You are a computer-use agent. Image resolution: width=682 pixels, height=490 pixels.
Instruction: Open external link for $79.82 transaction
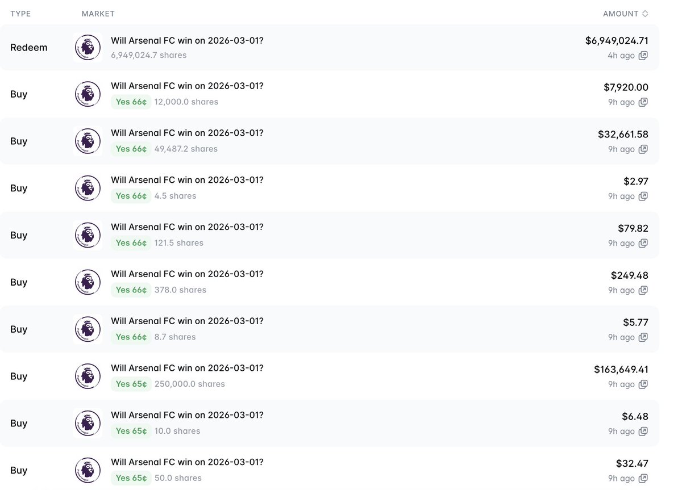point(643,244)
